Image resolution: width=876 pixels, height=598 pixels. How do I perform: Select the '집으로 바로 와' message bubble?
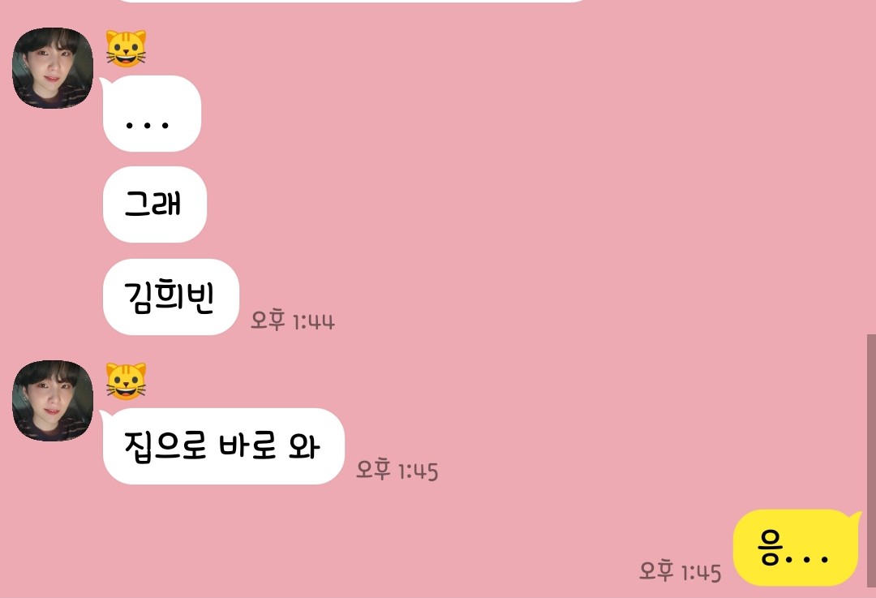224,446
